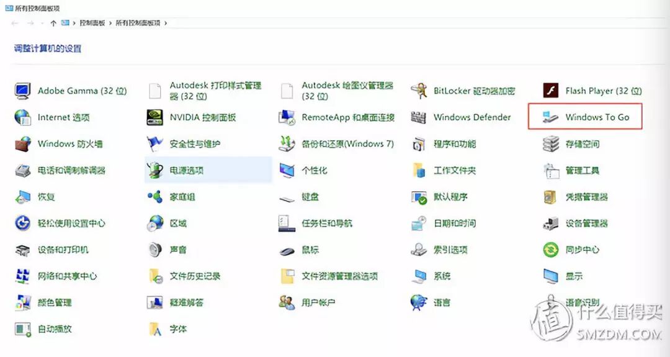The height and width of the screenshot is (357, 670).
Task: Click the Windows 防火墙 brick wall icon
Action: [x=23, y=143]
